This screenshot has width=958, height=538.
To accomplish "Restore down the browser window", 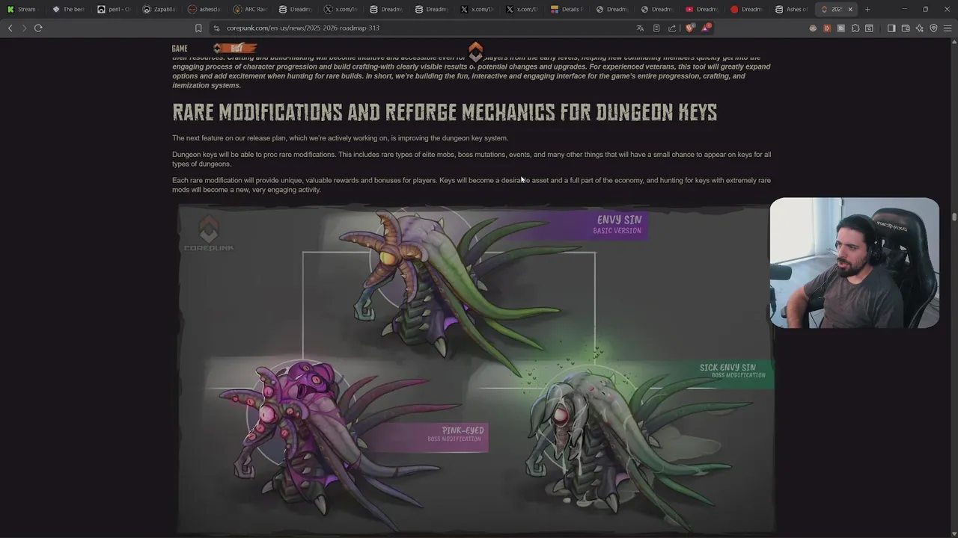I will 925,9.
